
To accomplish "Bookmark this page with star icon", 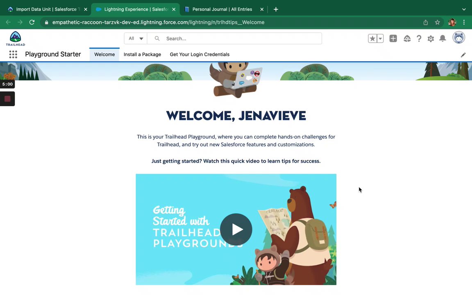I will (438, 22).
